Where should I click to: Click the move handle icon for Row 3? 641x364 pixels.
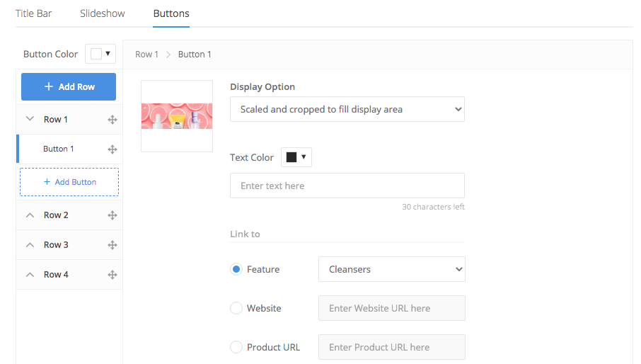pyautogui.click(x=112, y=245)
